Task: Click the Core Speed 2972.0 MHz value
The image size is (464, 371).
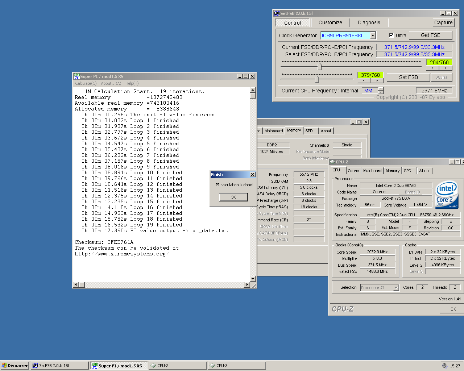Action: coord(377,252)
